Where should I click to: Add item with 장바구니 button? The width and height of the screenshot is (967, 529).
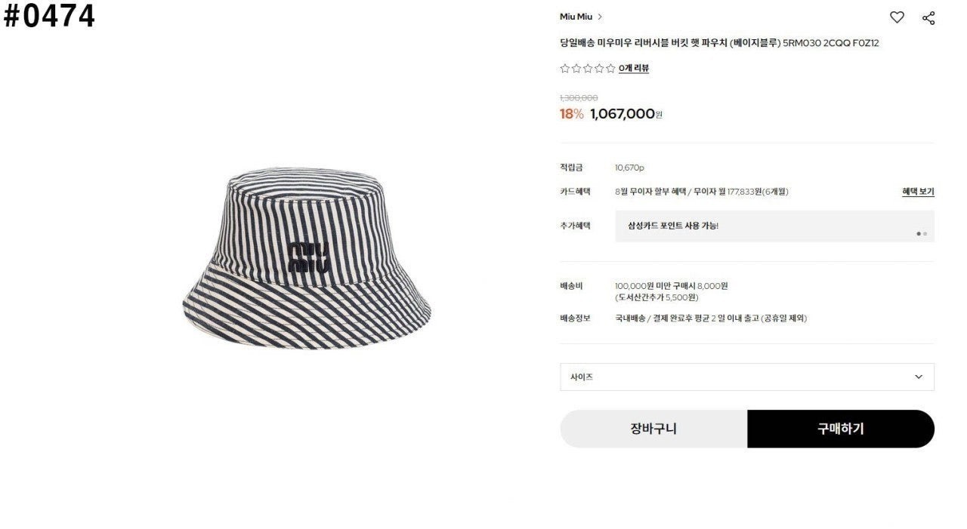coord(653,429)
